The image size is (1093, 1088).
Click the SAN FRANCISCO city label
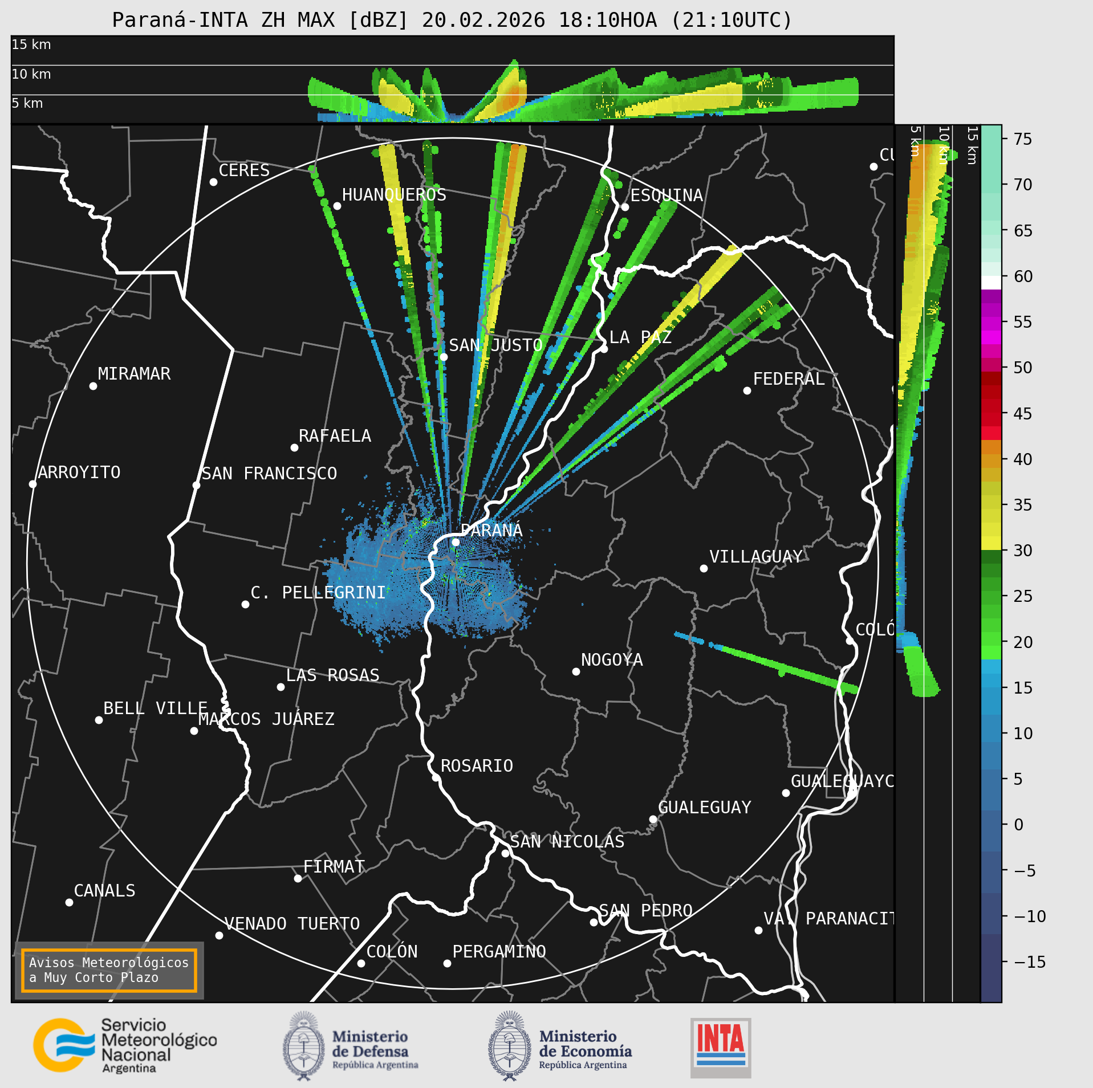[269, 474]
